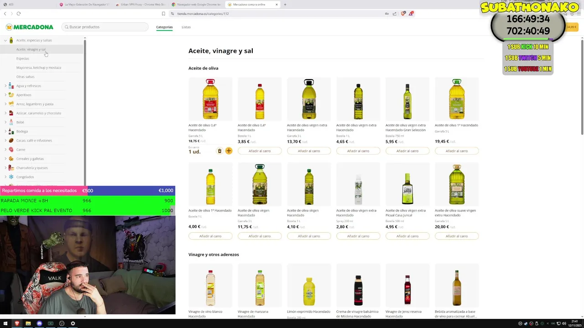This screenshot has height=328, width=584.
Task: Select Mayonesa, ketchup y mostaza subcategory
Action: pos(39,67)
